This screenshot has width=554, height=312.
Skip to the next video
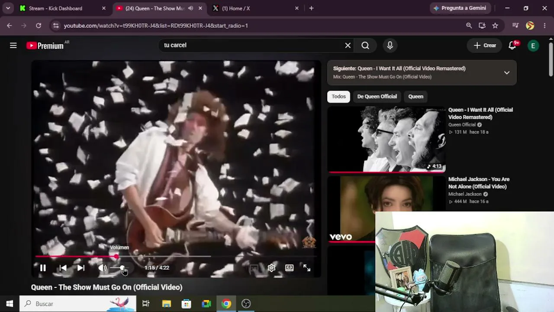[x=81, y=268]
